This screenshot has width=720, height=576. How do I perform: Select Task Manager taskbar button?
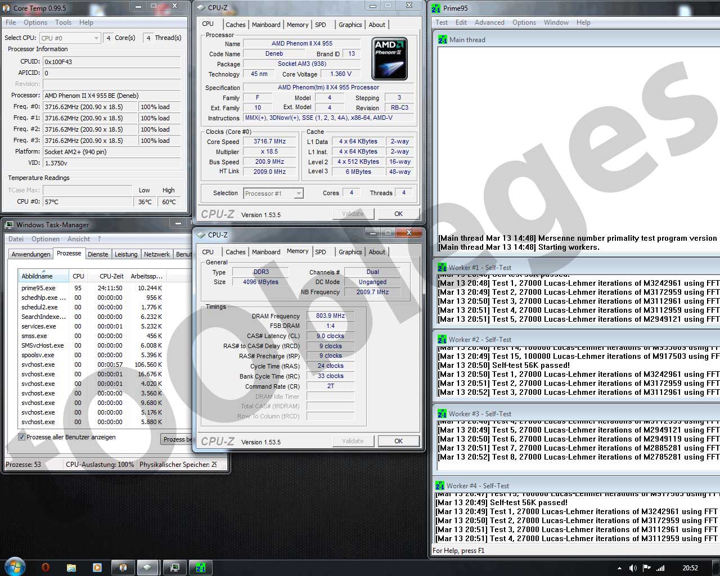coord(174,568)
